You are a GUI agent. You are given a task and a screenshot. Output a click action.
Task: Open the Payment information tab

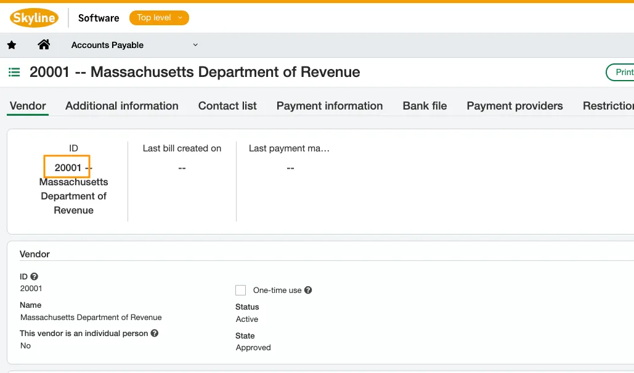tap(330, 106)
